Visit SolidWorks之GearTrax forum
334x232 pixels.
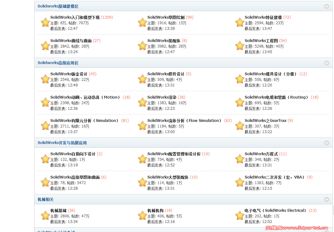(265, 120)
